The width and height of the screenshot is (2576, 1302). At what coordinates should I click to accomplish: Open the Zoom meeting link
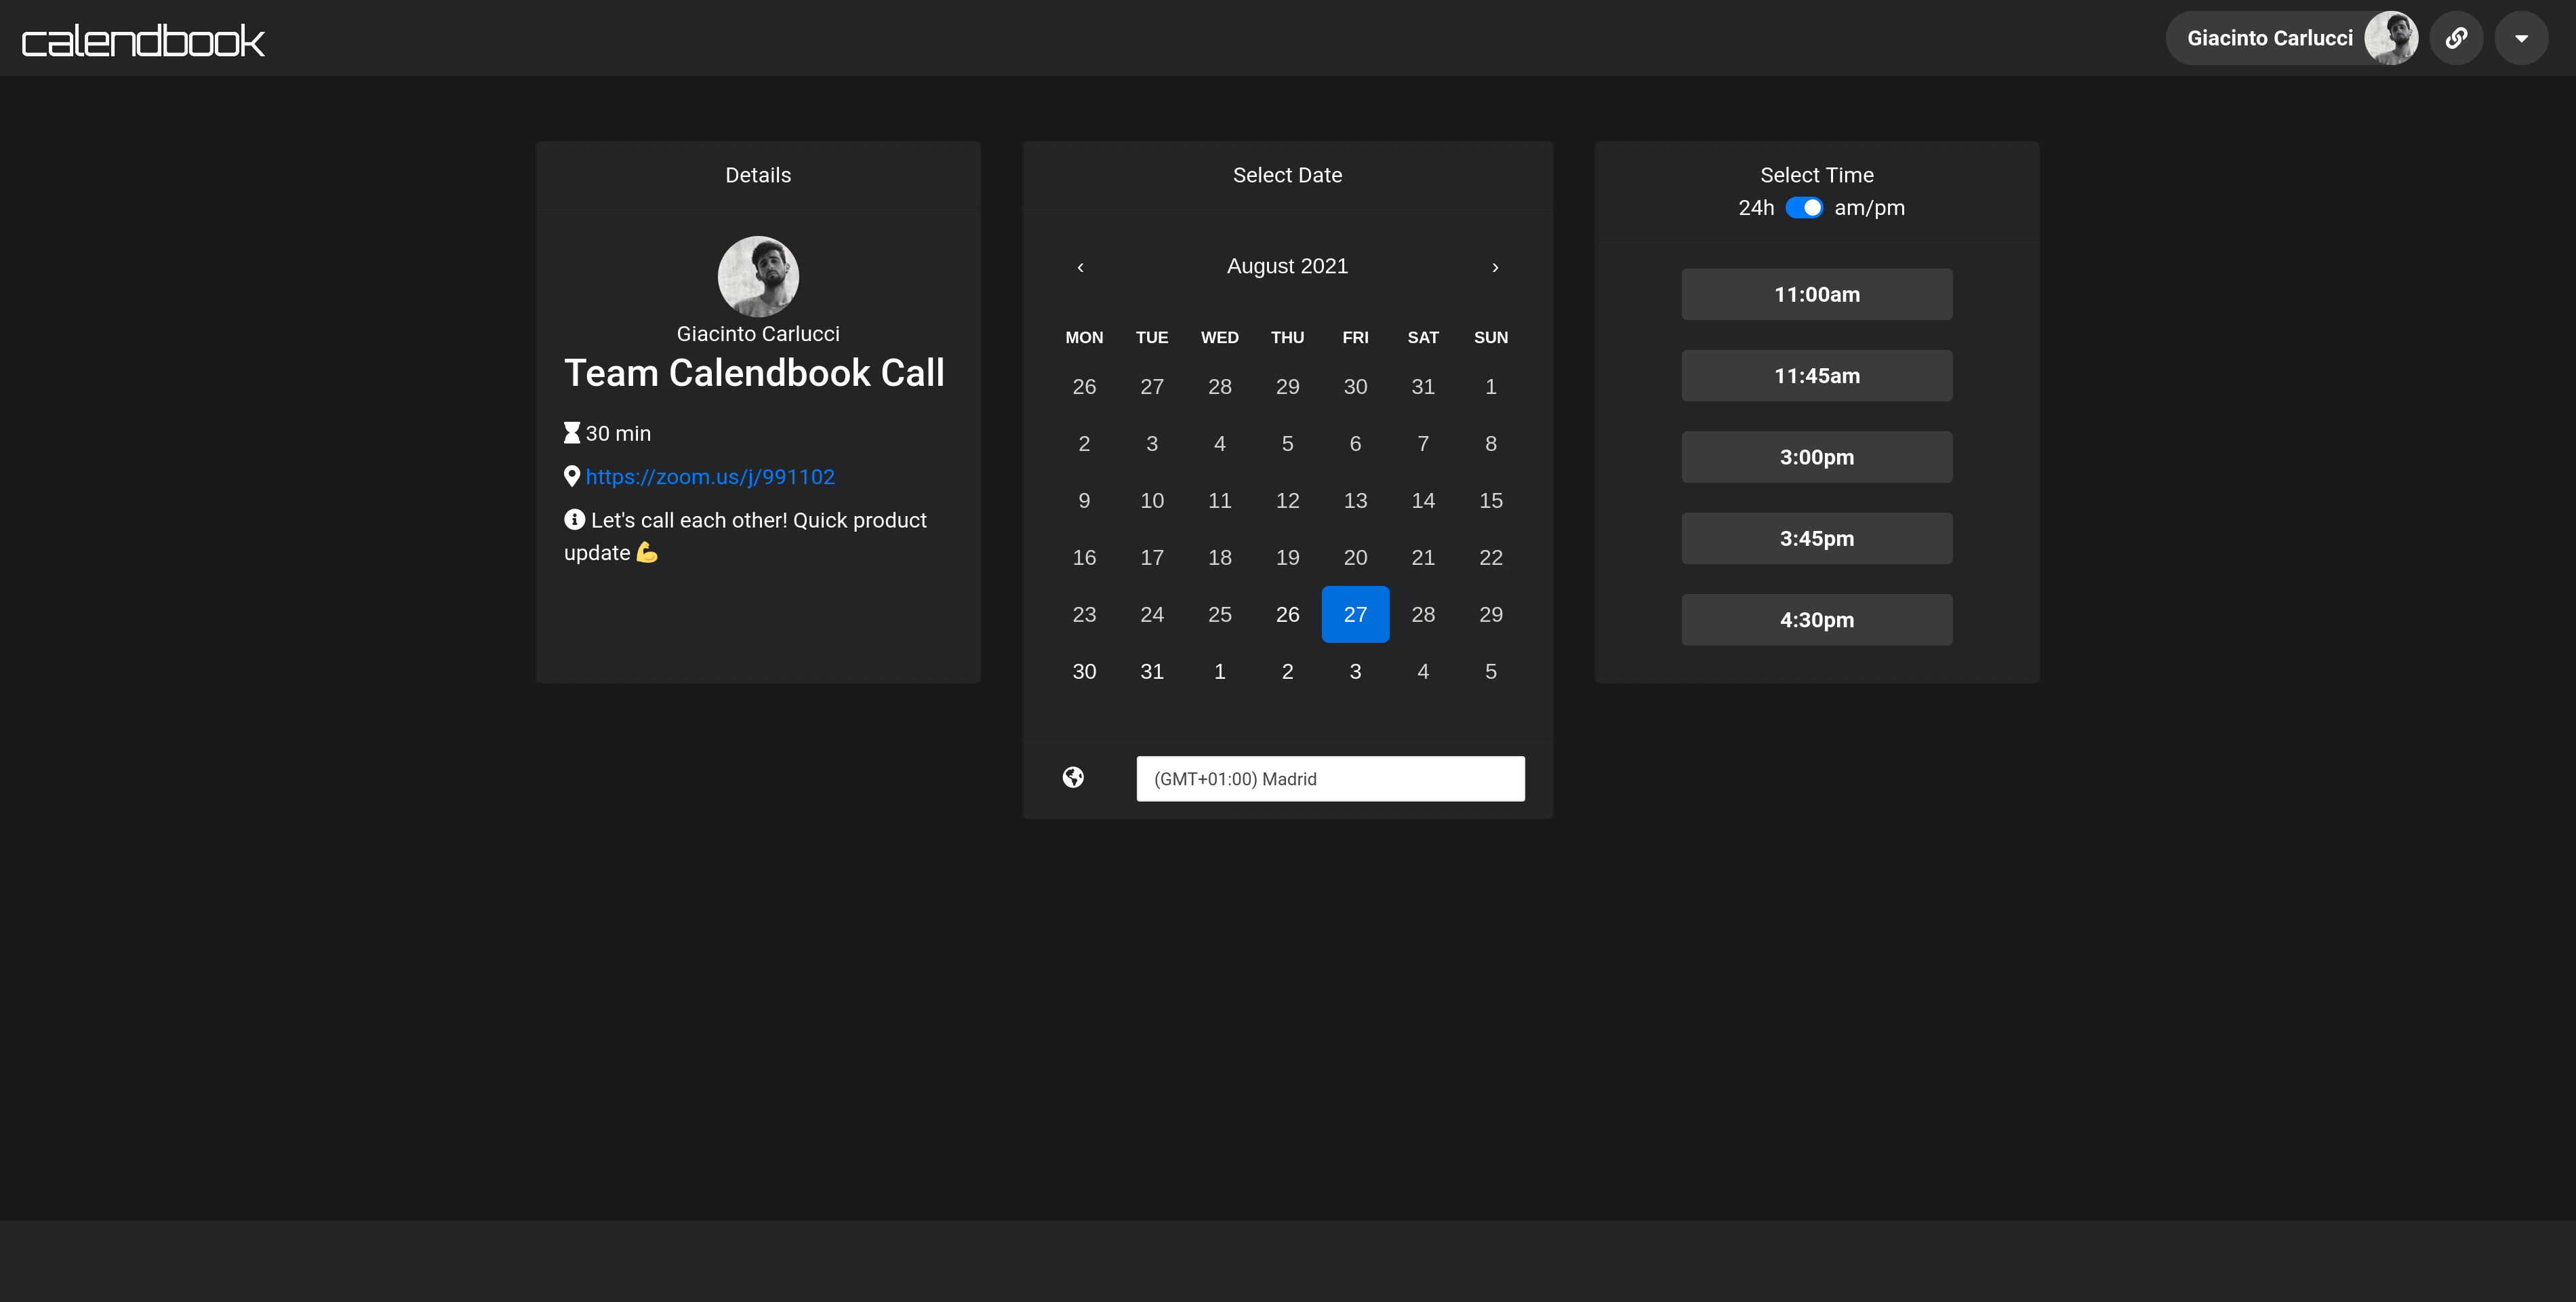coord(710,477)
